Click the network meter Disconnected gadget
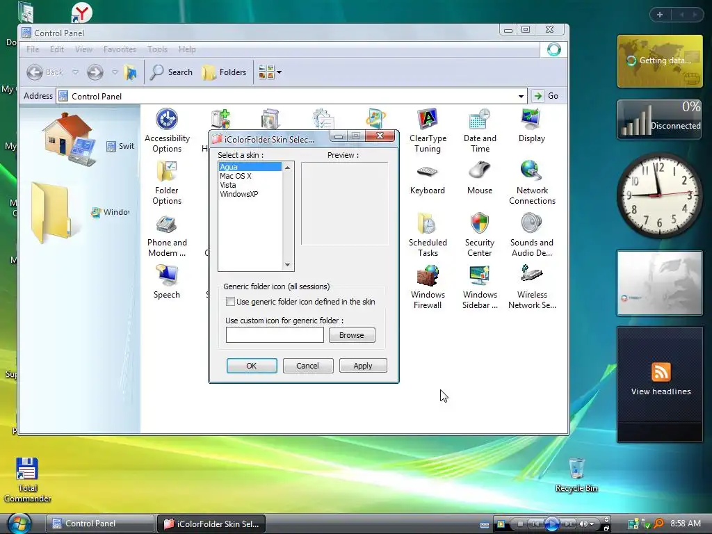Image resolution: width=712 pixels, height=534 pixels. click(660, 119)
